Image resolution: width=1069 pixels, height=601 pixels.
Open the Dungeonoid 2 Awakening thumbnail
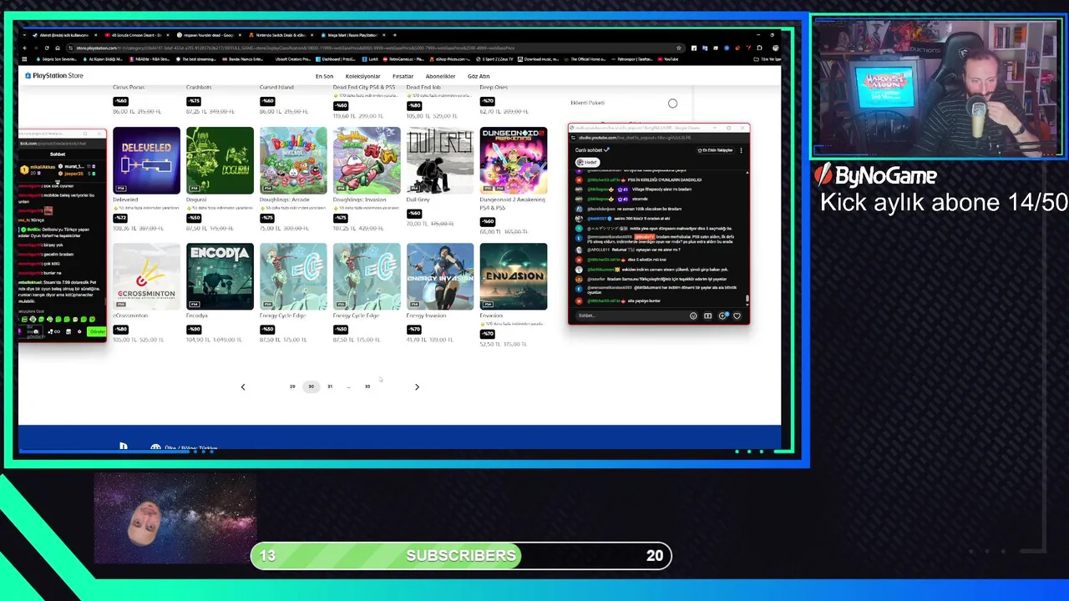click(x=514, y=160)
